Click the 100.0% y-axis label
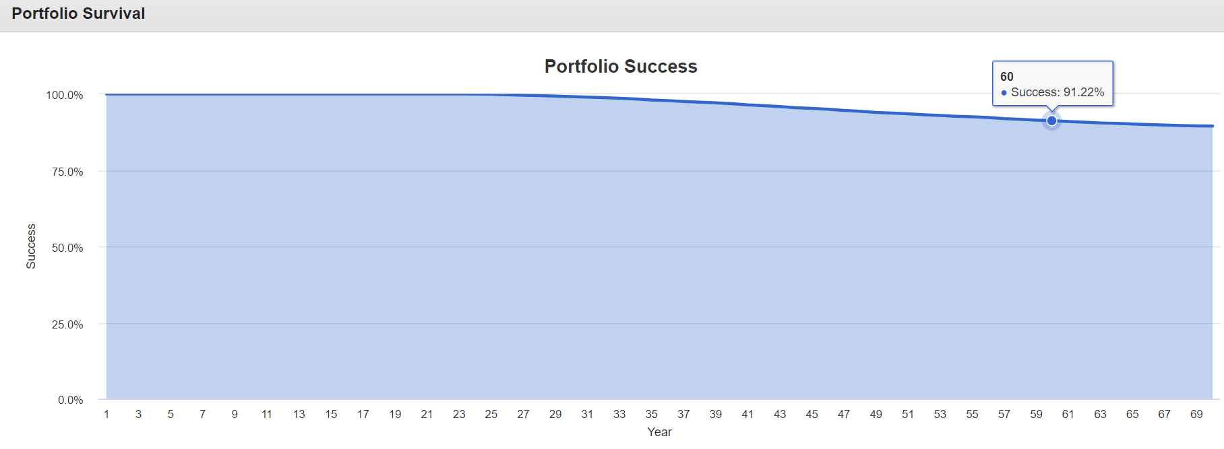1224x449 pixels. [65, 95]
